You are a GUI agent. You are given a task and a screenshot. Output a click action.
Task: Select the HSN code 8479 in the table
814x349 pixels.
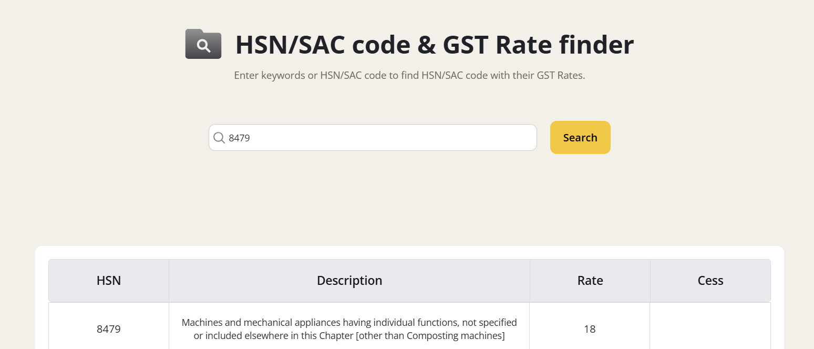point(108,329)
